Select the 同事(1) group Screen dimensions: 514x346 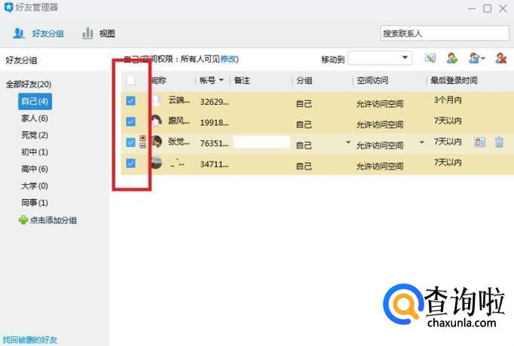coord(35,203)
